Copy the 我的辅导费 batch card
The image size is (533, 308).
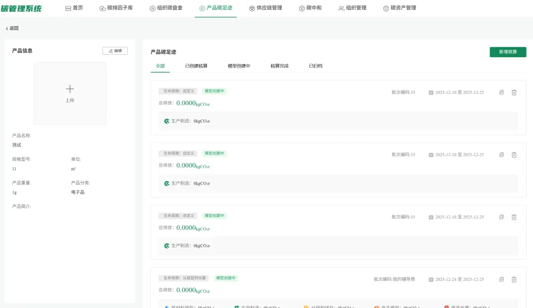501,279
